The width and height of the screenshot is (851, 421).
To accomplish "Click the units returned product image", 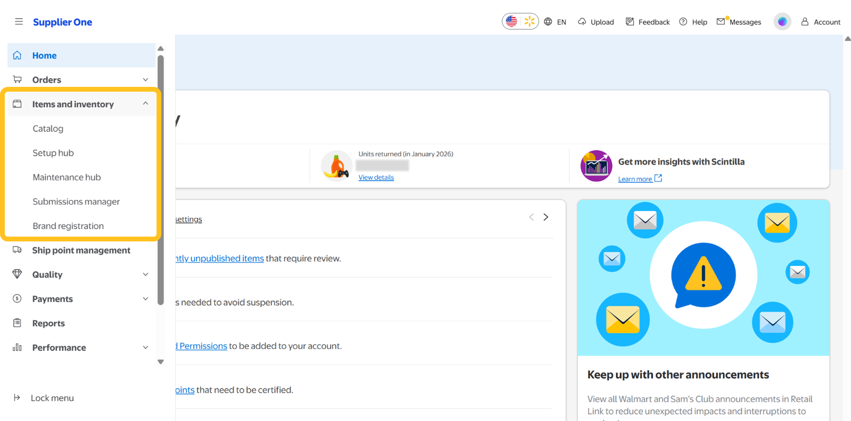I will pyautogui.click(x=337, y=166).
